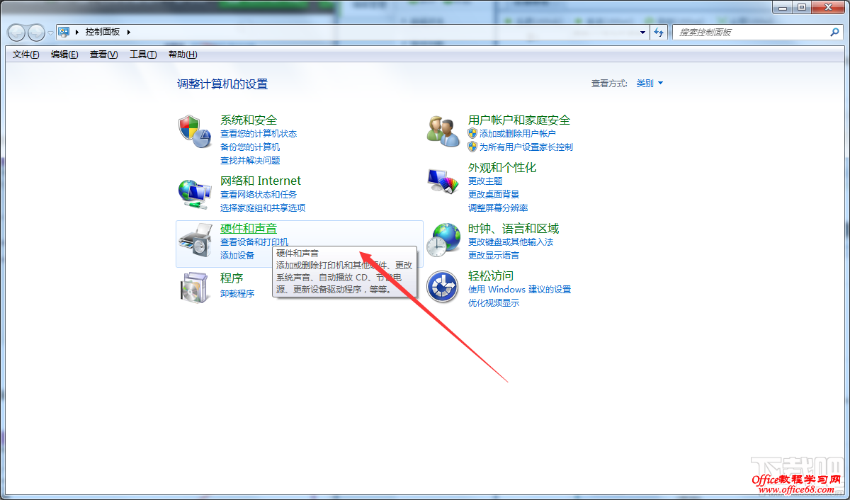Click the Forward navigation arrow button
This screenshot has width=850, height=500.
36,32
